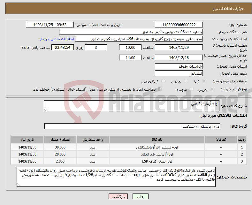252x205 pixels.
Task: Click the page title جزئیات اطلاعات نیاز
Action: [x=228, y=9]
